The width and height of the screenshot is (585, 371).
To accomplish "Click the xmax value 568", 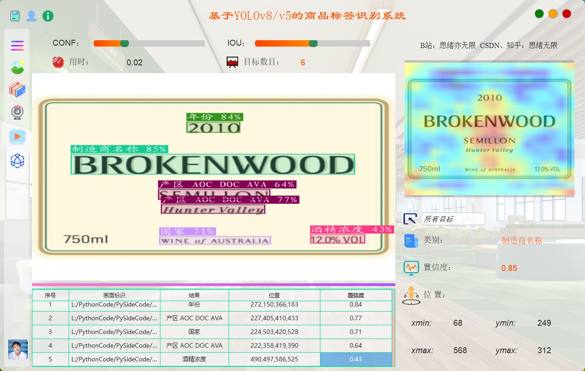I will 460,350.
